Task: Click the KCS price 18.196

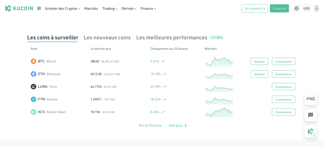Action: pyautogui.click(x=95, y=112)
